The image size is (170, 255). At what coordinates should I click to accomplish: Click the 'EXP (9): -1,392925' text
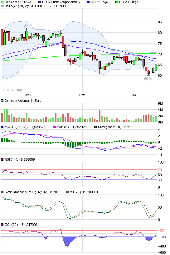pos(72,127)
